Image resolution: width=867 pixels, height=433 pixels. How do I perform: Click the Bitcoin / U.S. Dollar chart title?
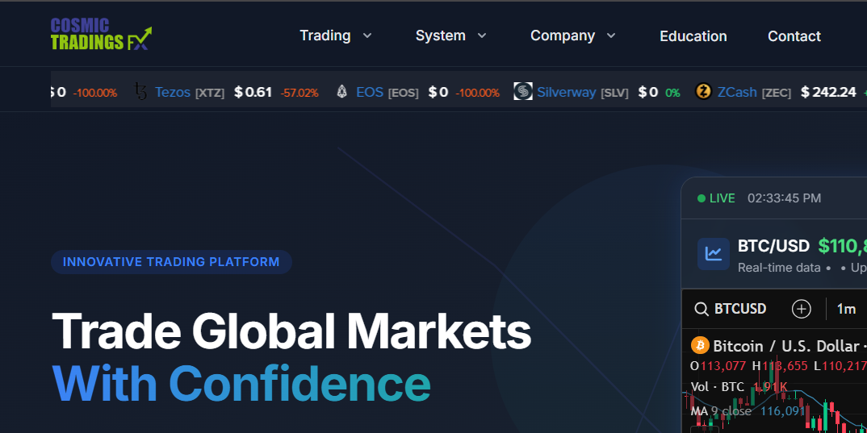coord(786,346)
